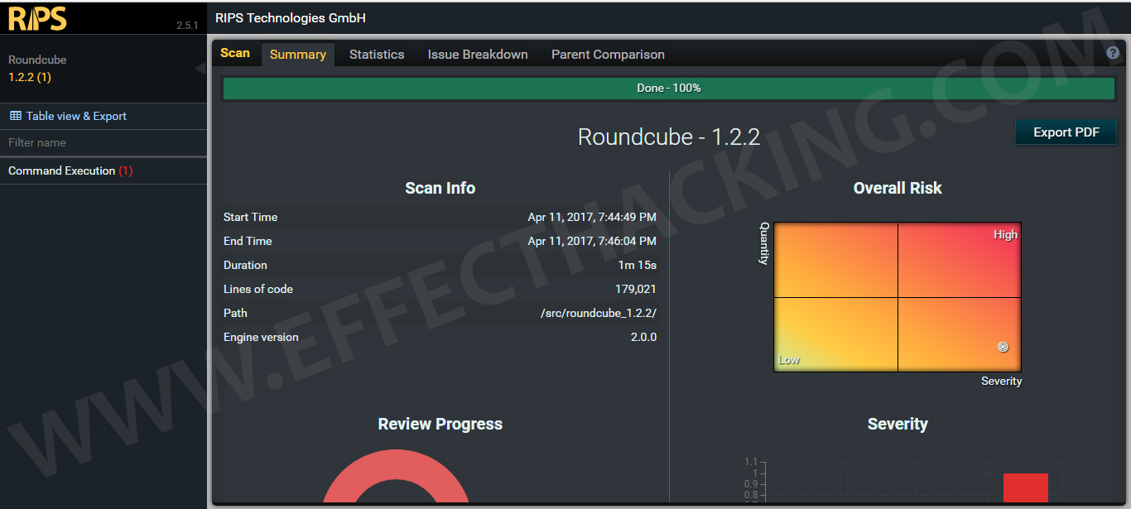Screen dimensions: 1131x509
Task: Click the Overall Risk heading
Action: [x=898, y=188]
